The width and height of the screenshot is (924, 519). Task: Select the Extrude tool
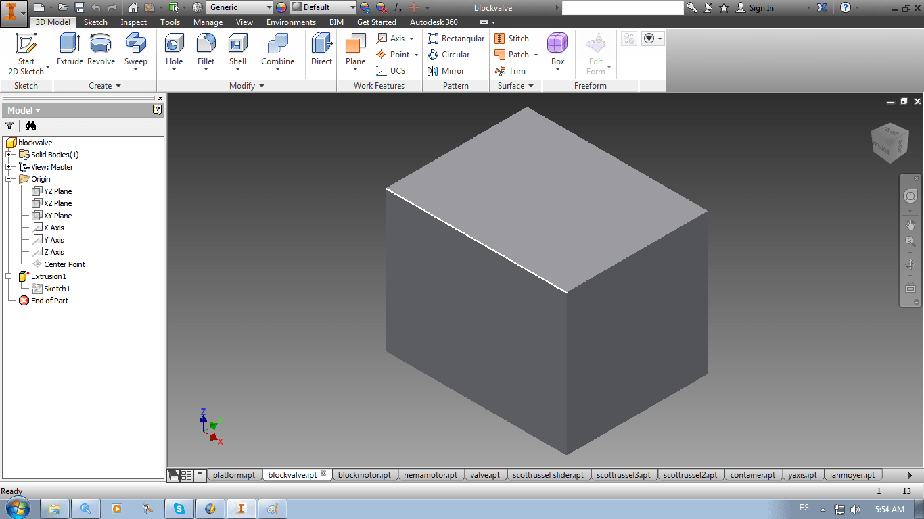click(70, 49)
